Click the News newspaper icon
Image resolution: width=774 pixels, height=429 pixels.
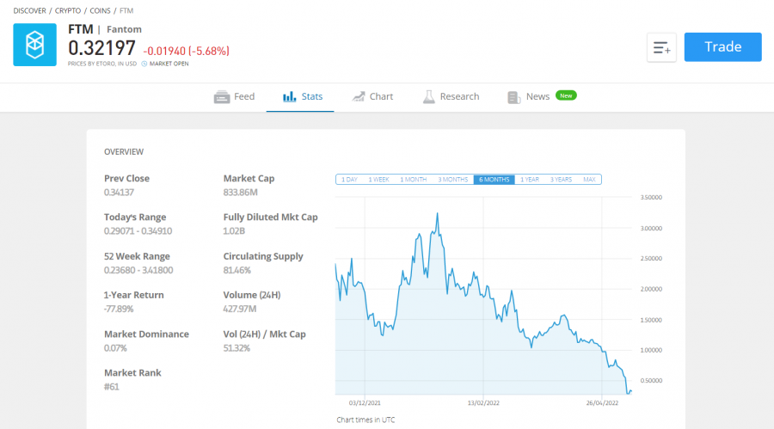(514, 97)
